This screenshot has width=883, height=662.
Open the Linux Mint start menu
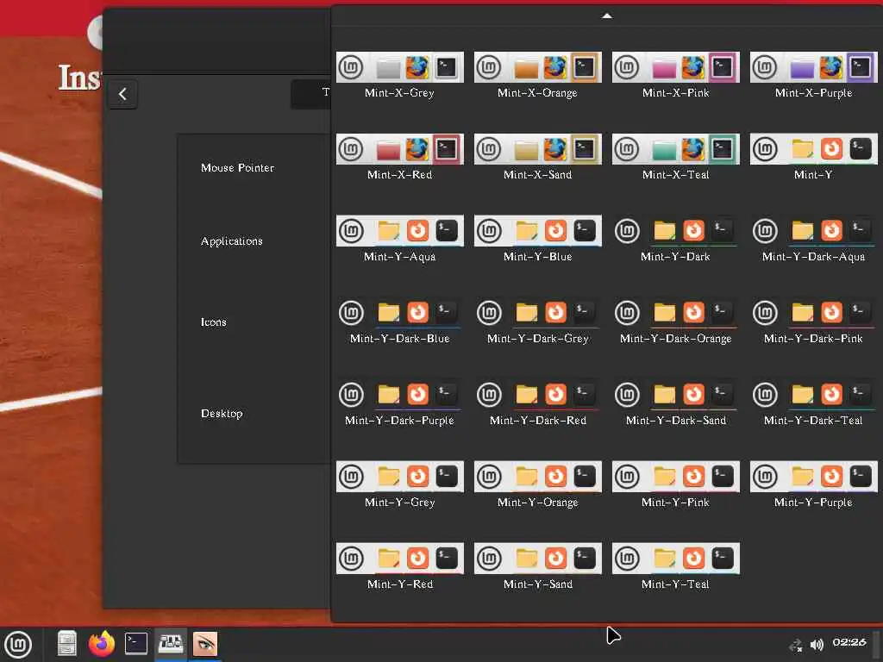19,644
